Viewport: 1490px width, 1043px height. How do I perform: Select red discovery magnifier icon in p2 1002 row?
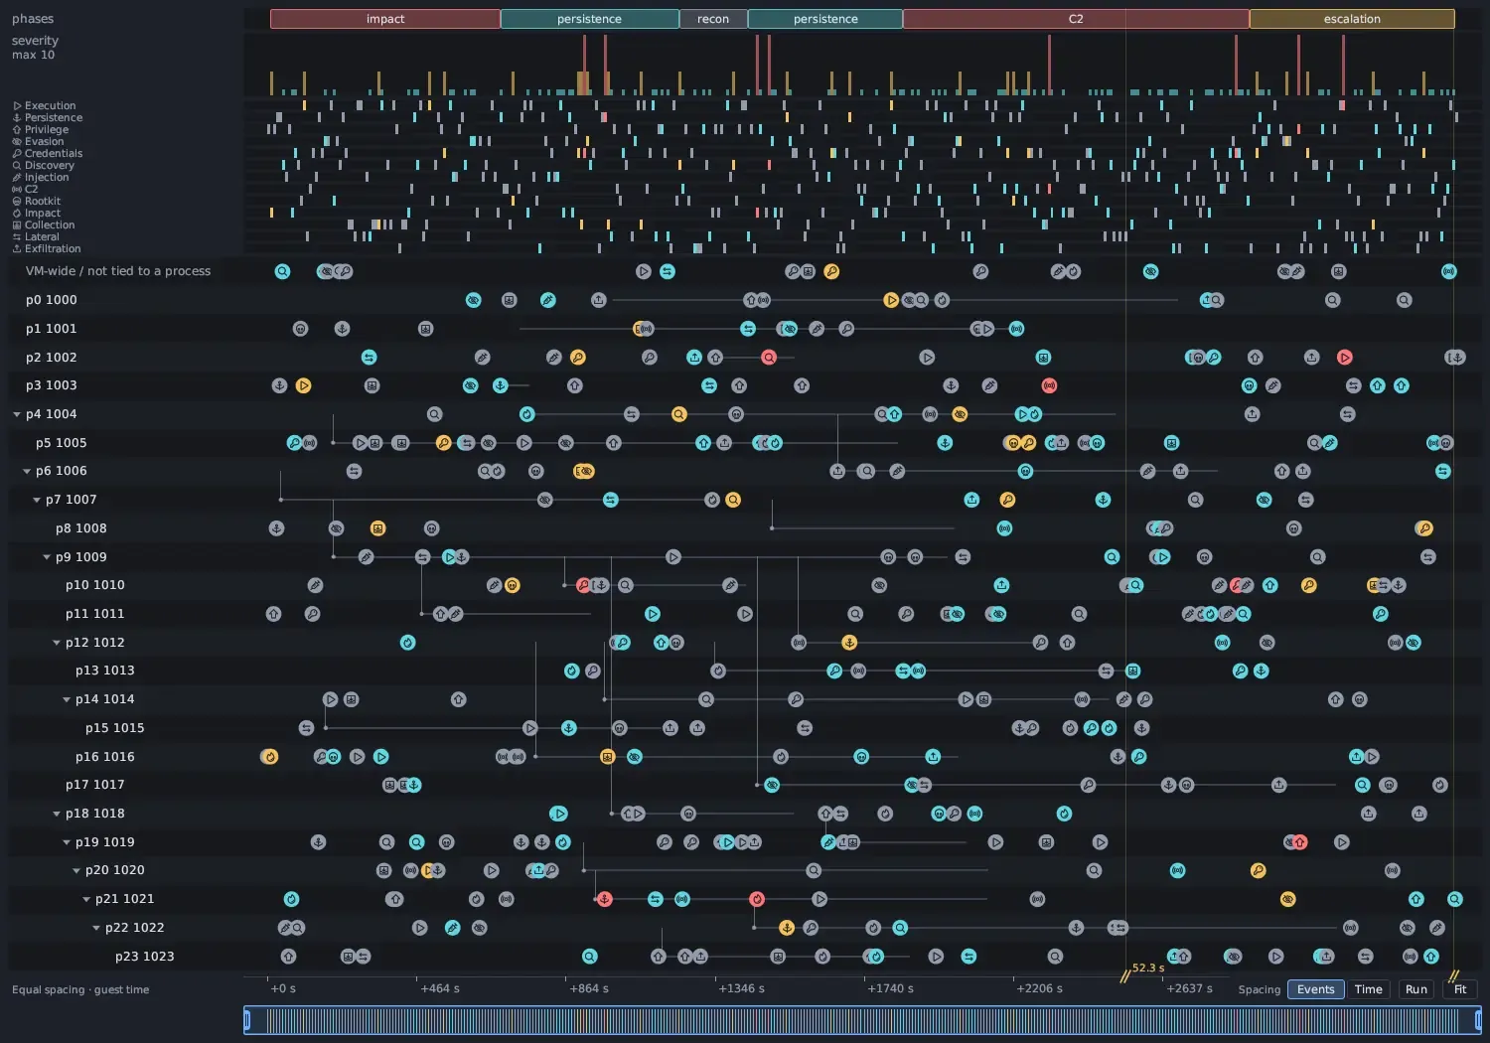coord(769,358)
